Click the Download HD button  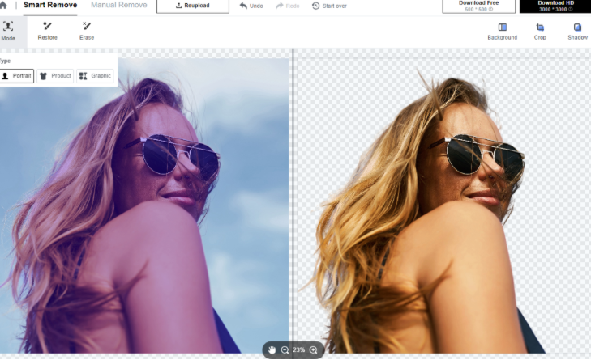555,6
